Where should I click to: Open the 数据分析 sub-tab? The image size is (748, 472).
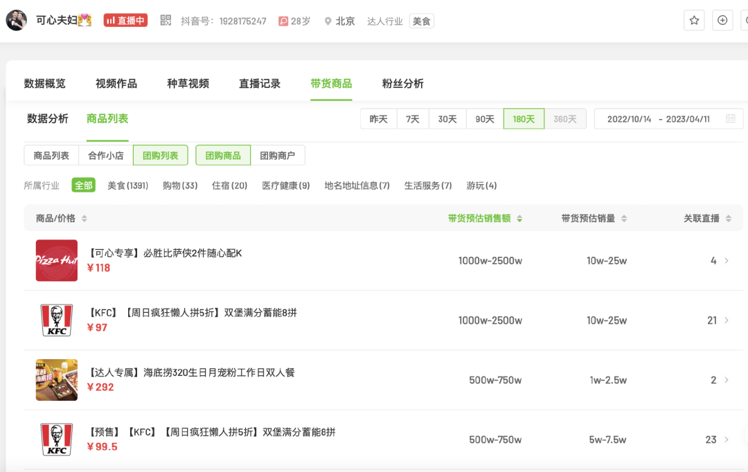pos(48,118)
